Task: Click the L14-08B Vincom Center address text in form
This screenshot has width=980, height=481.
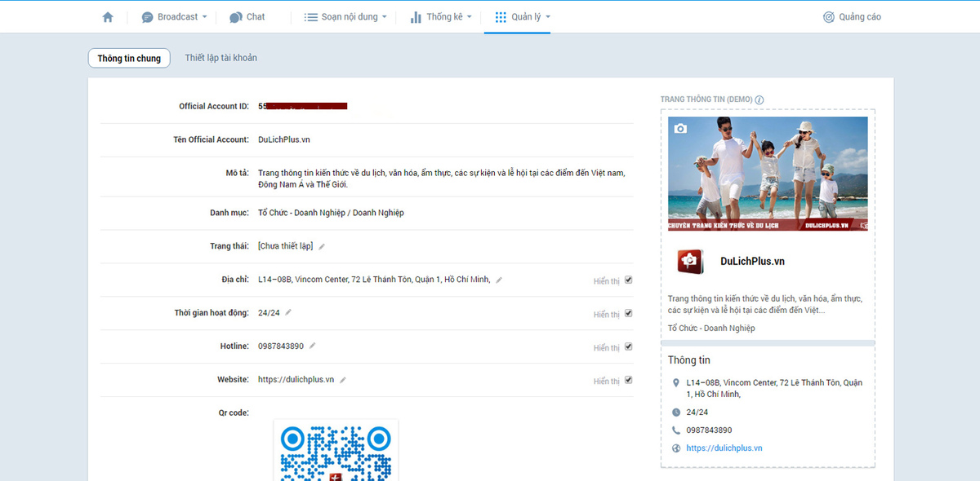Action: point(374,280)
